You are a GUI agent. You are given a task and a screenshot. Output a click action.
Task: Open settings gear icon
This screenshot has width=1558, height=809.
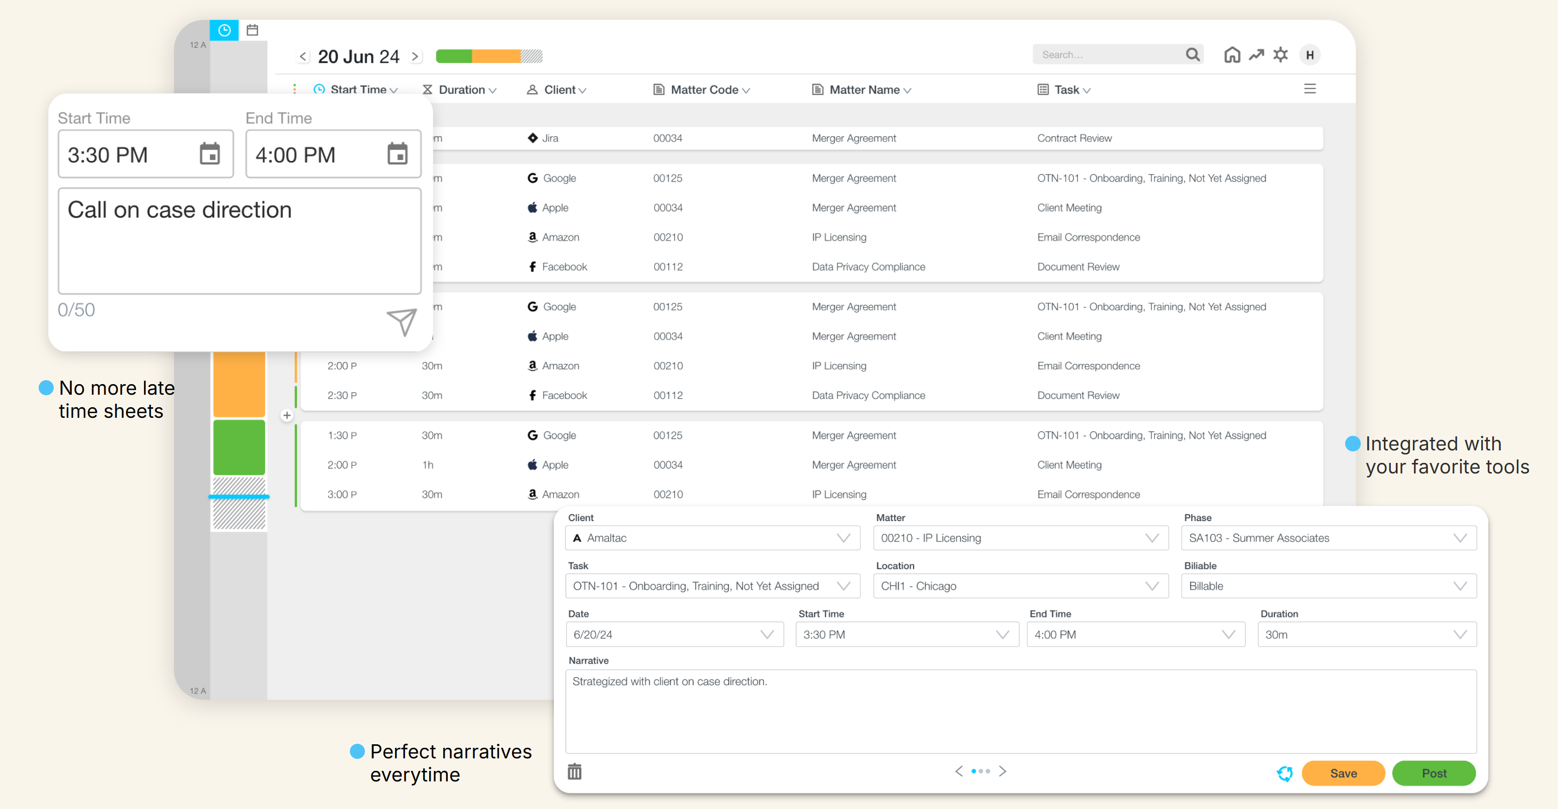1280,55
